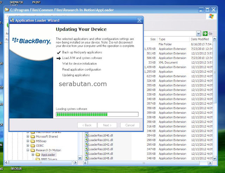This screenshot has width=225, height=173.
Task: Open the address bar dropdown arrow in Explorer
Action: click(x=198, y=33)
